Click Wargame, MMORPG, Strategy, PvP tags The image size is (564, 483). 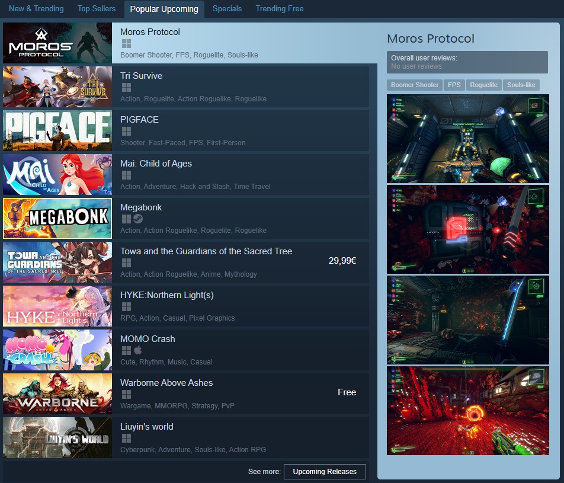(x=177, y=405)
